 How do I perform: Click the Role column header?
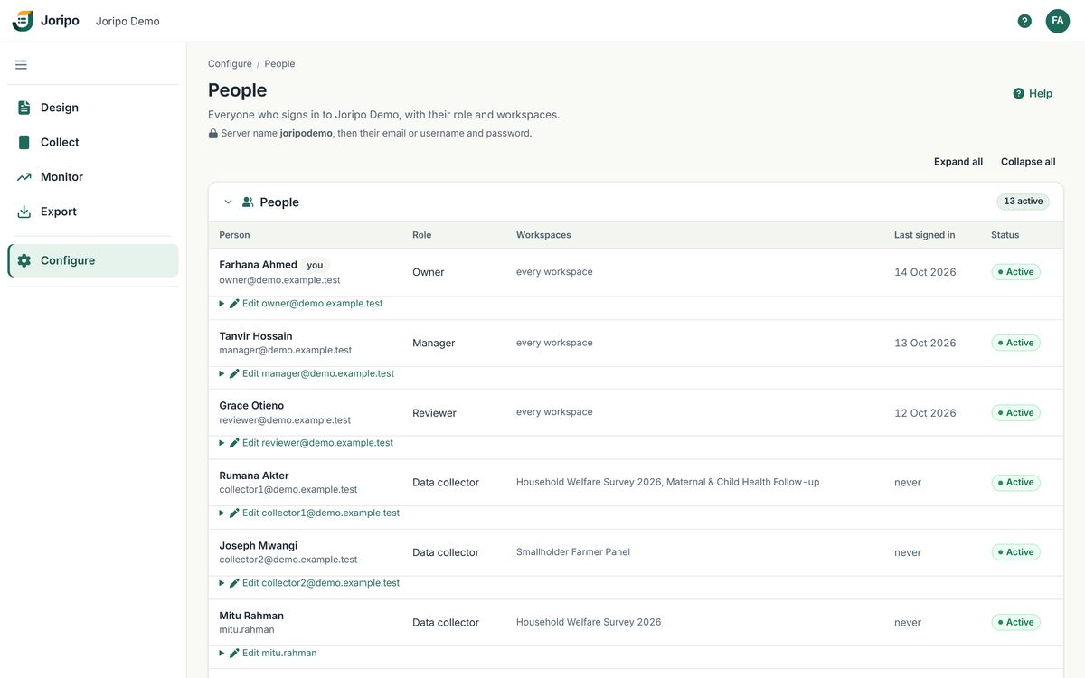tap(422, 235)
